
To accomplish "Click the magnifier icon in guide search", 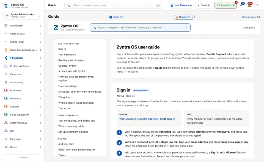I will [x=94, y=27].
